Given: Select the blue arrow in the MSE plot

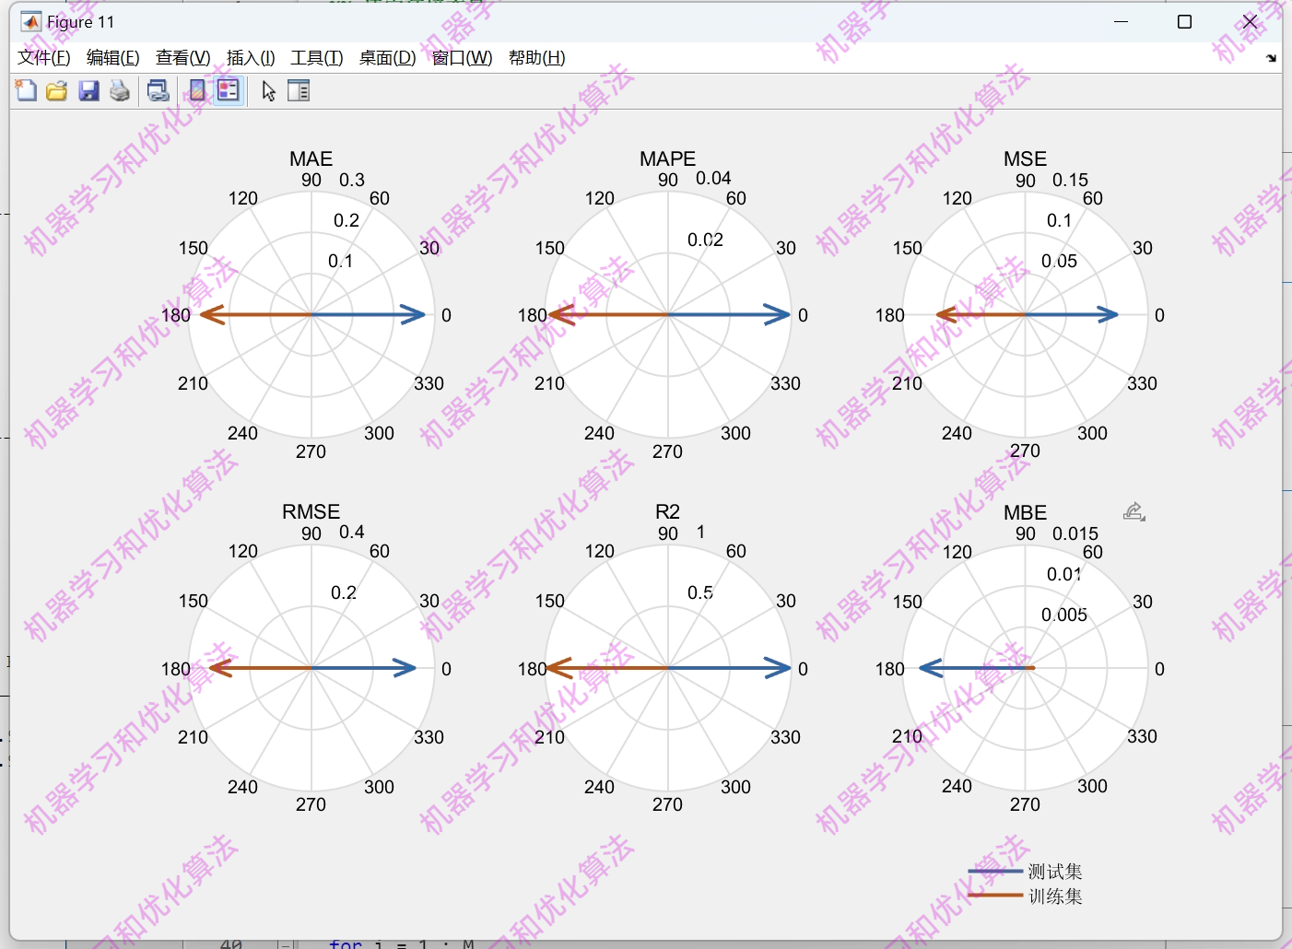Looking at the screenshot, I should click(x=1072, y=315).
